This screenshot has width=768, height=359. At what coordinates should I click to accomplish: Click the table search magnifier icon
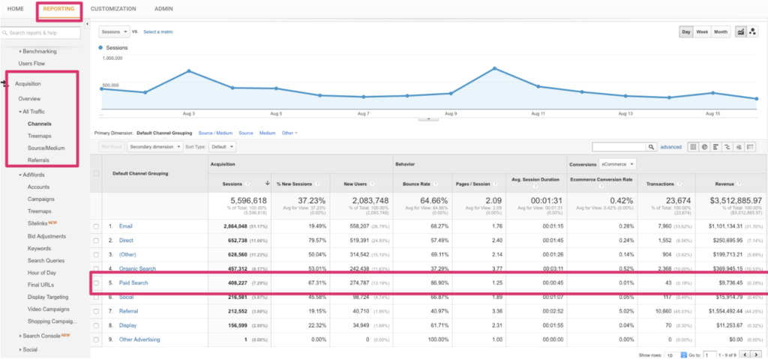[x=652, y=147]
